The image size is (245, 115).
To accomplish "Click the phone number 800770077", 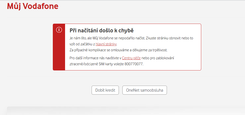I will pyautogui.click(x=134, y=64).
